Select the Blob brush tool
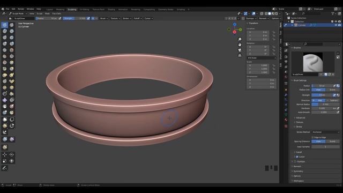 (x=12, y=43)
